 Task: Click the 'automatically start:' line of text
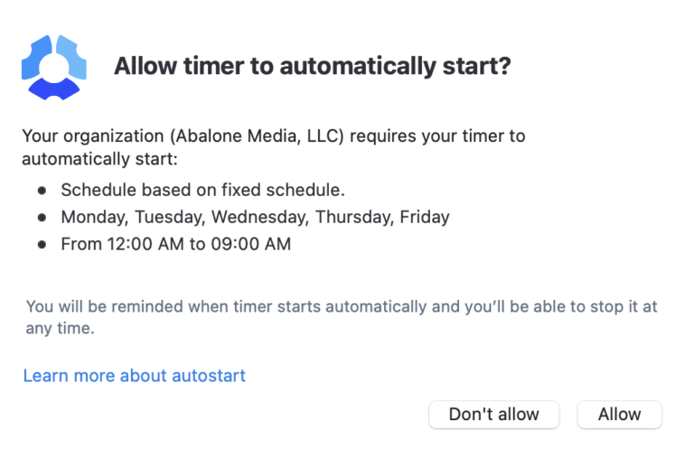[x=100, y=159]
